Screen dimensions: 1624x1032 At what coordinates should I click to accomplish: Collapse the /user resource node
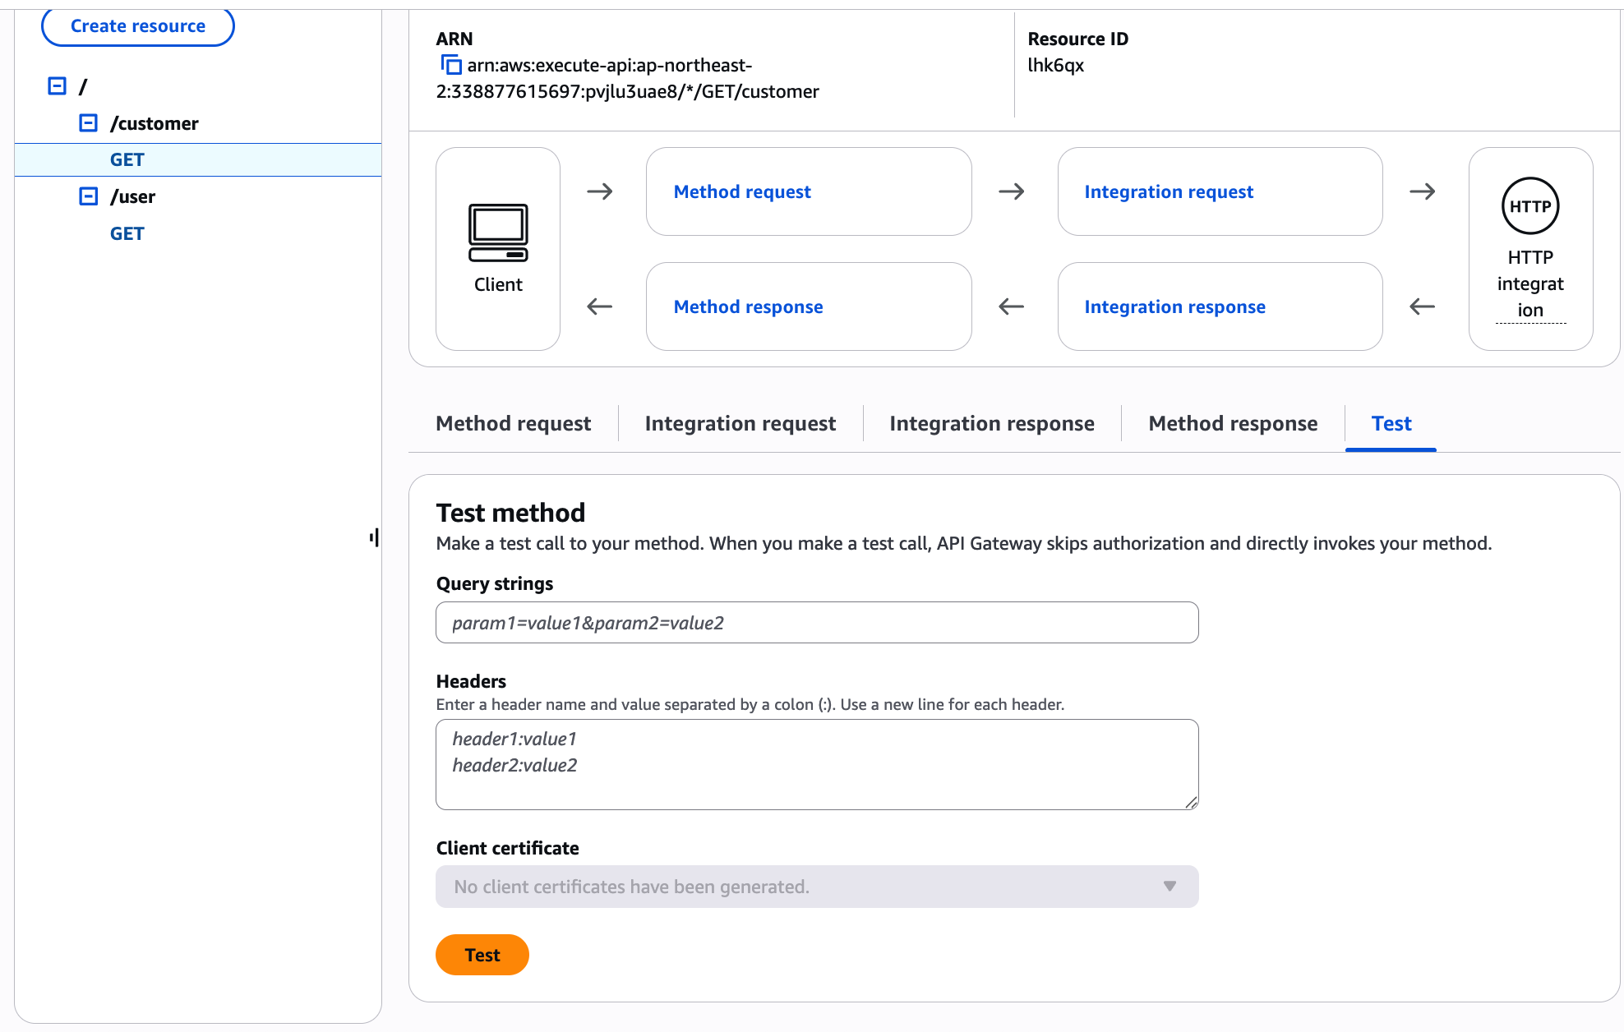pos(88,196)
